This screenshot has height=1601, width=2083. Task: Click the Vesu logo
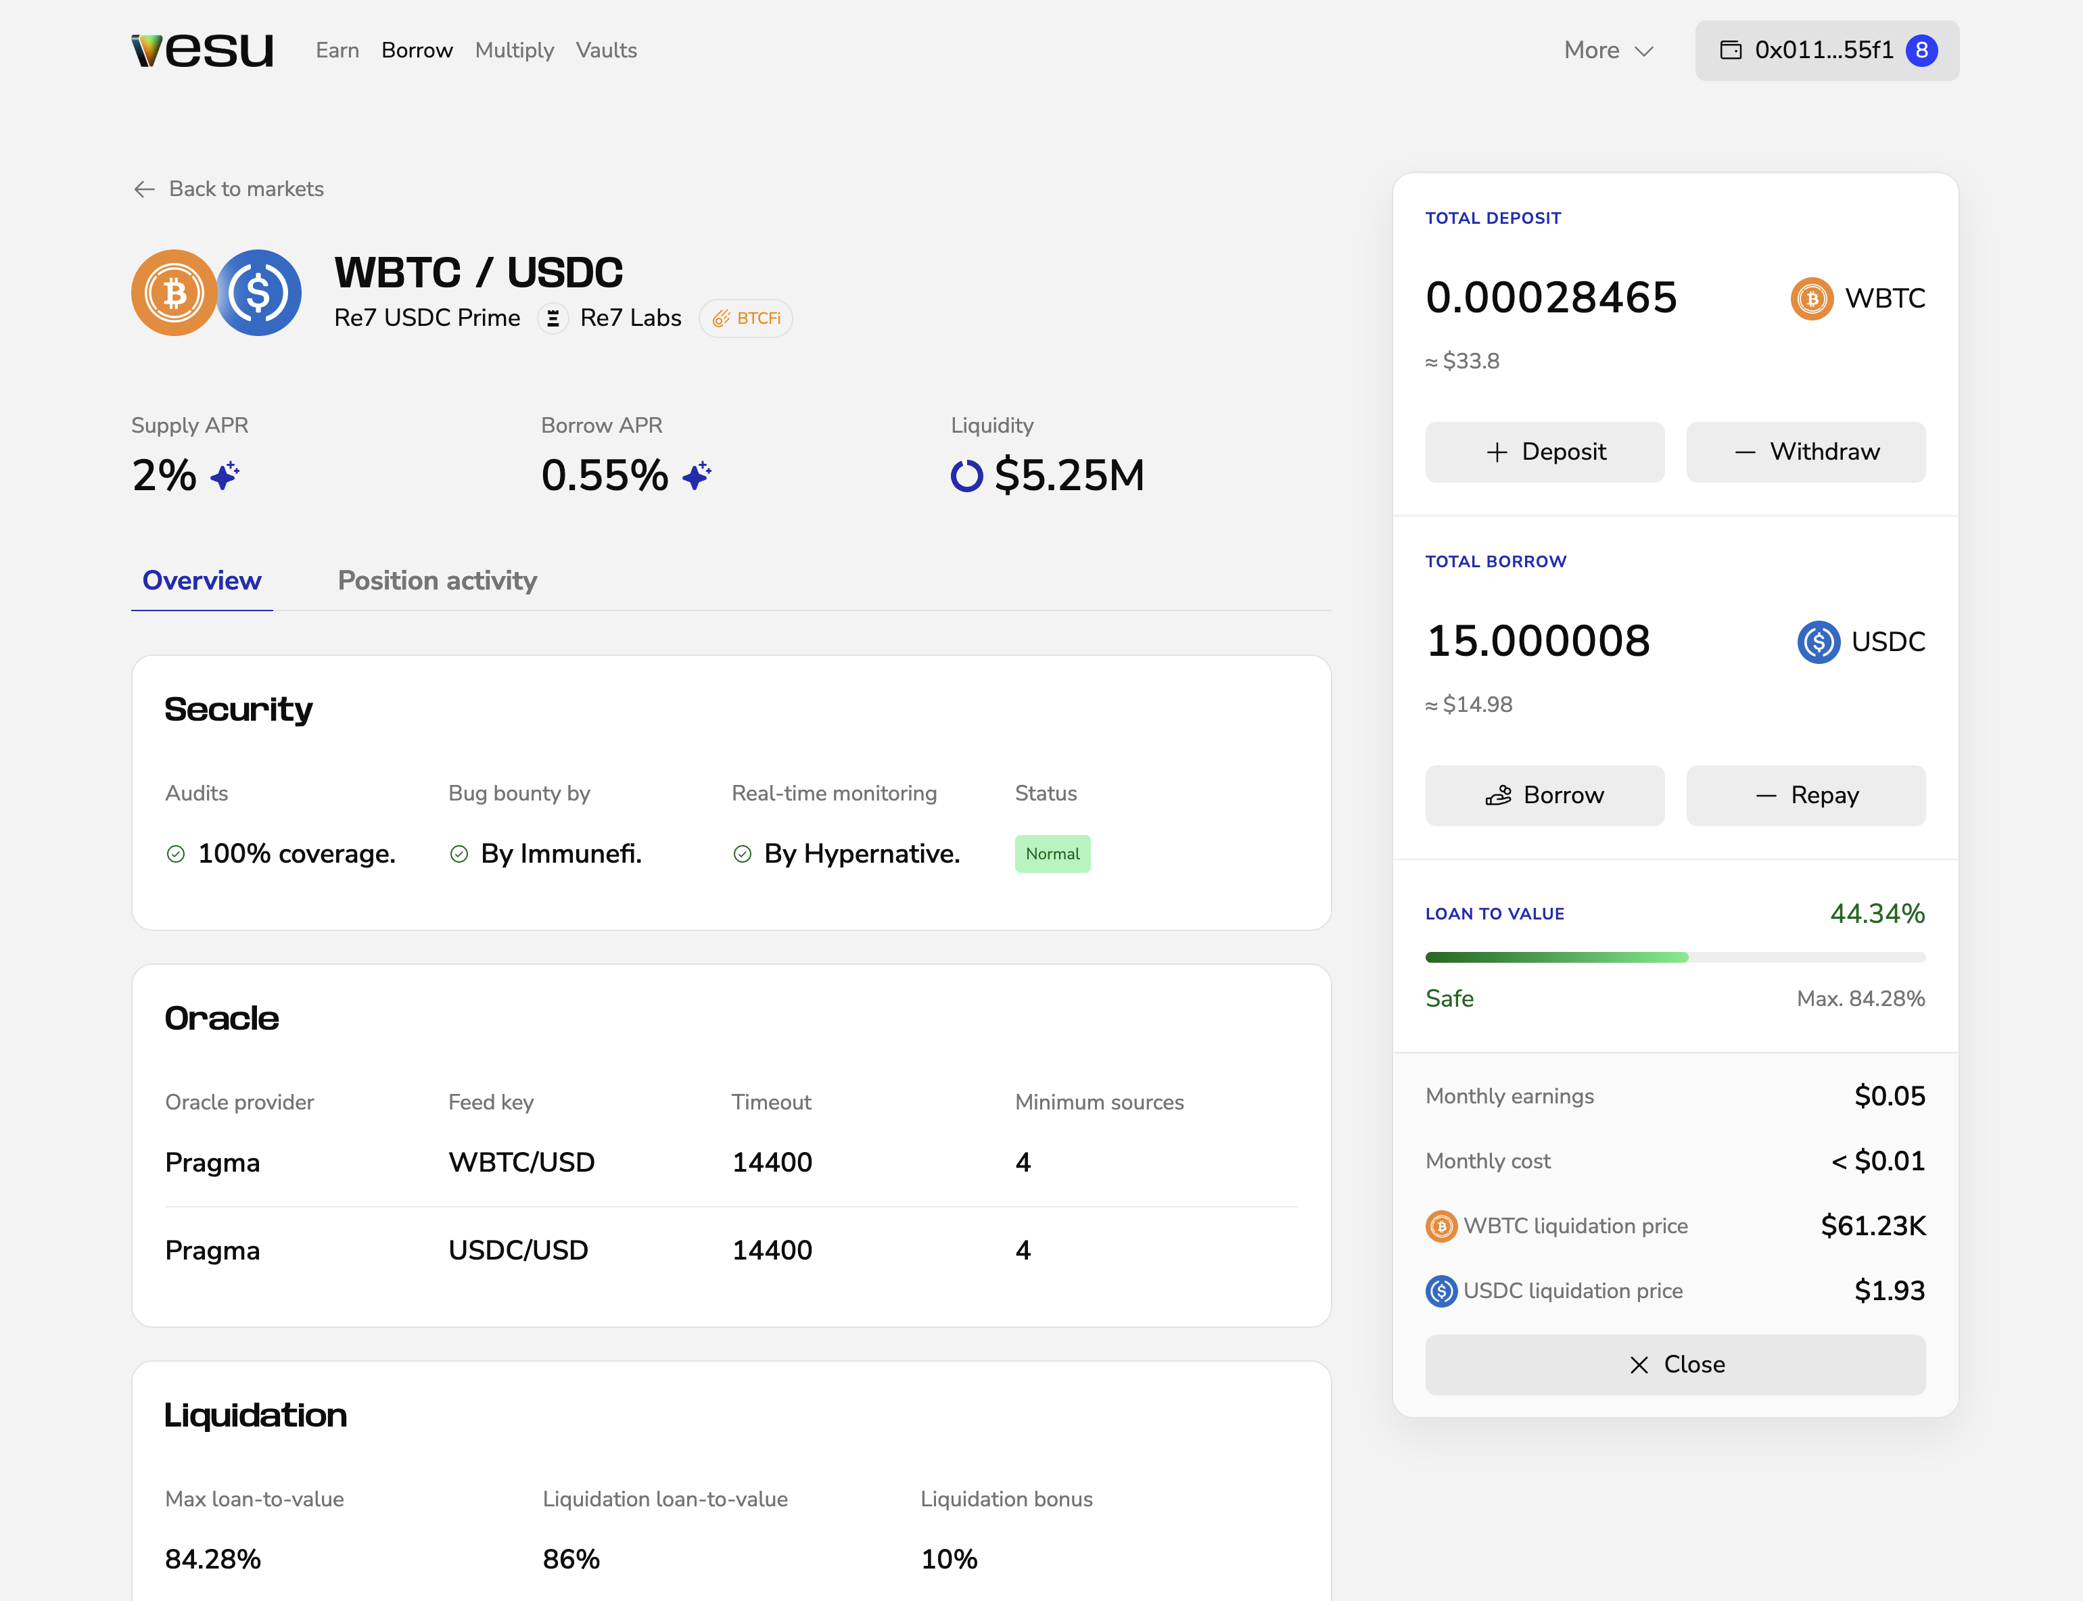tap(202, 51)
